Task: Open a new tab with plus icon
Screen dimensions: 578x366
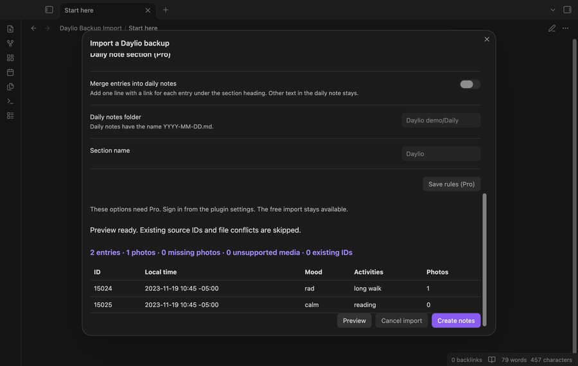Action: [x=166, y=10]
